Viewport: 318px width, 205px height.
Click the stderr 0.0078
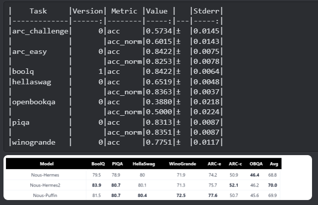coord(206,61)
